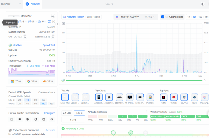Click the Cloudflare latency indicator

48,81
